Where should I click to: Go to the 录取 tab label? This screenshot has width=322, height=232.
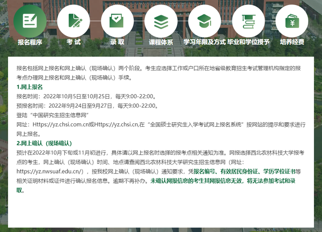tap(117, 42)
